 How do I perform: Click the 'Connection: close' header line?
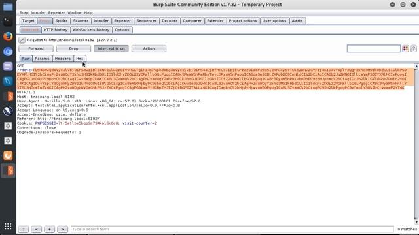pyautogui.click(x=37, y=128)
